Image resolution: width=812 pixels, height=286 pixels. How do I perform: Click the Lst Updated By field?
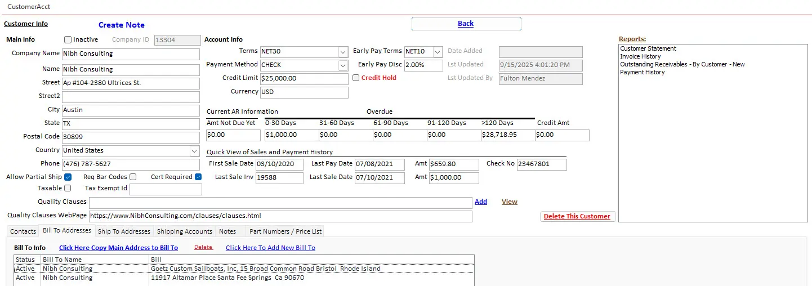(541, 79)
